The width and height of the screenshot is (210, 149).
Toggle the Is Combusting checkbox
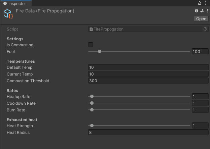tap(91, 45)
